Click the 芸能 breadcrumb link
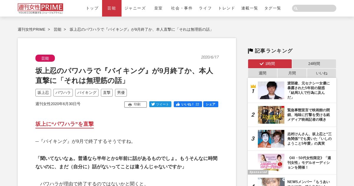354x186 pixels. click(58, 30)
